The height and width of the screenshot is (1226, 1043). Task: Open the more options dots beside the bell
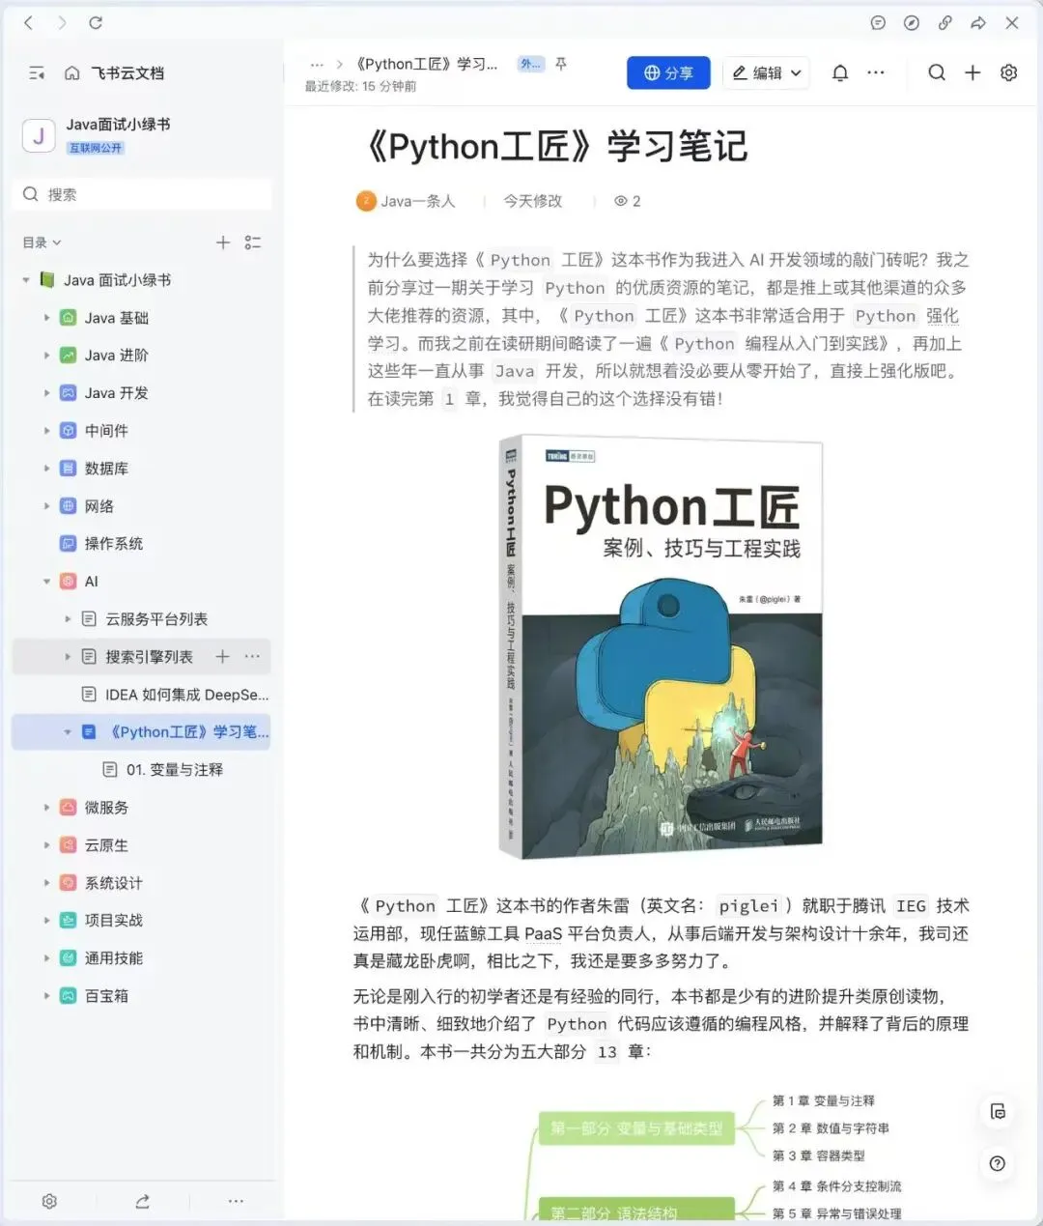tap(876, 72)
